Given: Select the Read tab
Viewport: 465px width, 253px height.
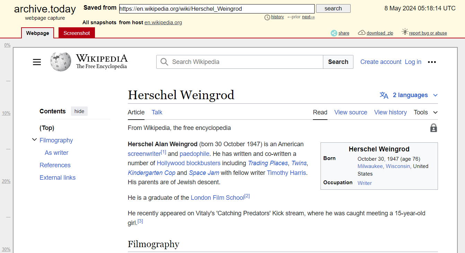Looking at the screenshot, I should click(320, 112).
